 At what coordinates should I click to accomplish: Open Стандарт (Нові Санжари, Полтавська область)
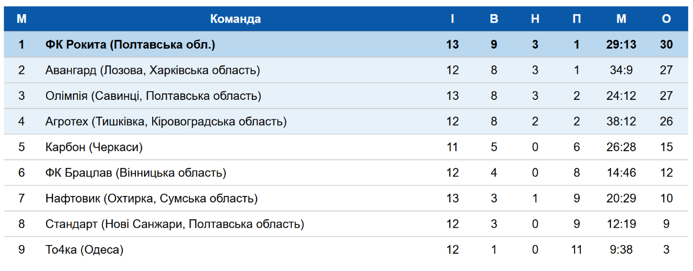coord(175,224)
